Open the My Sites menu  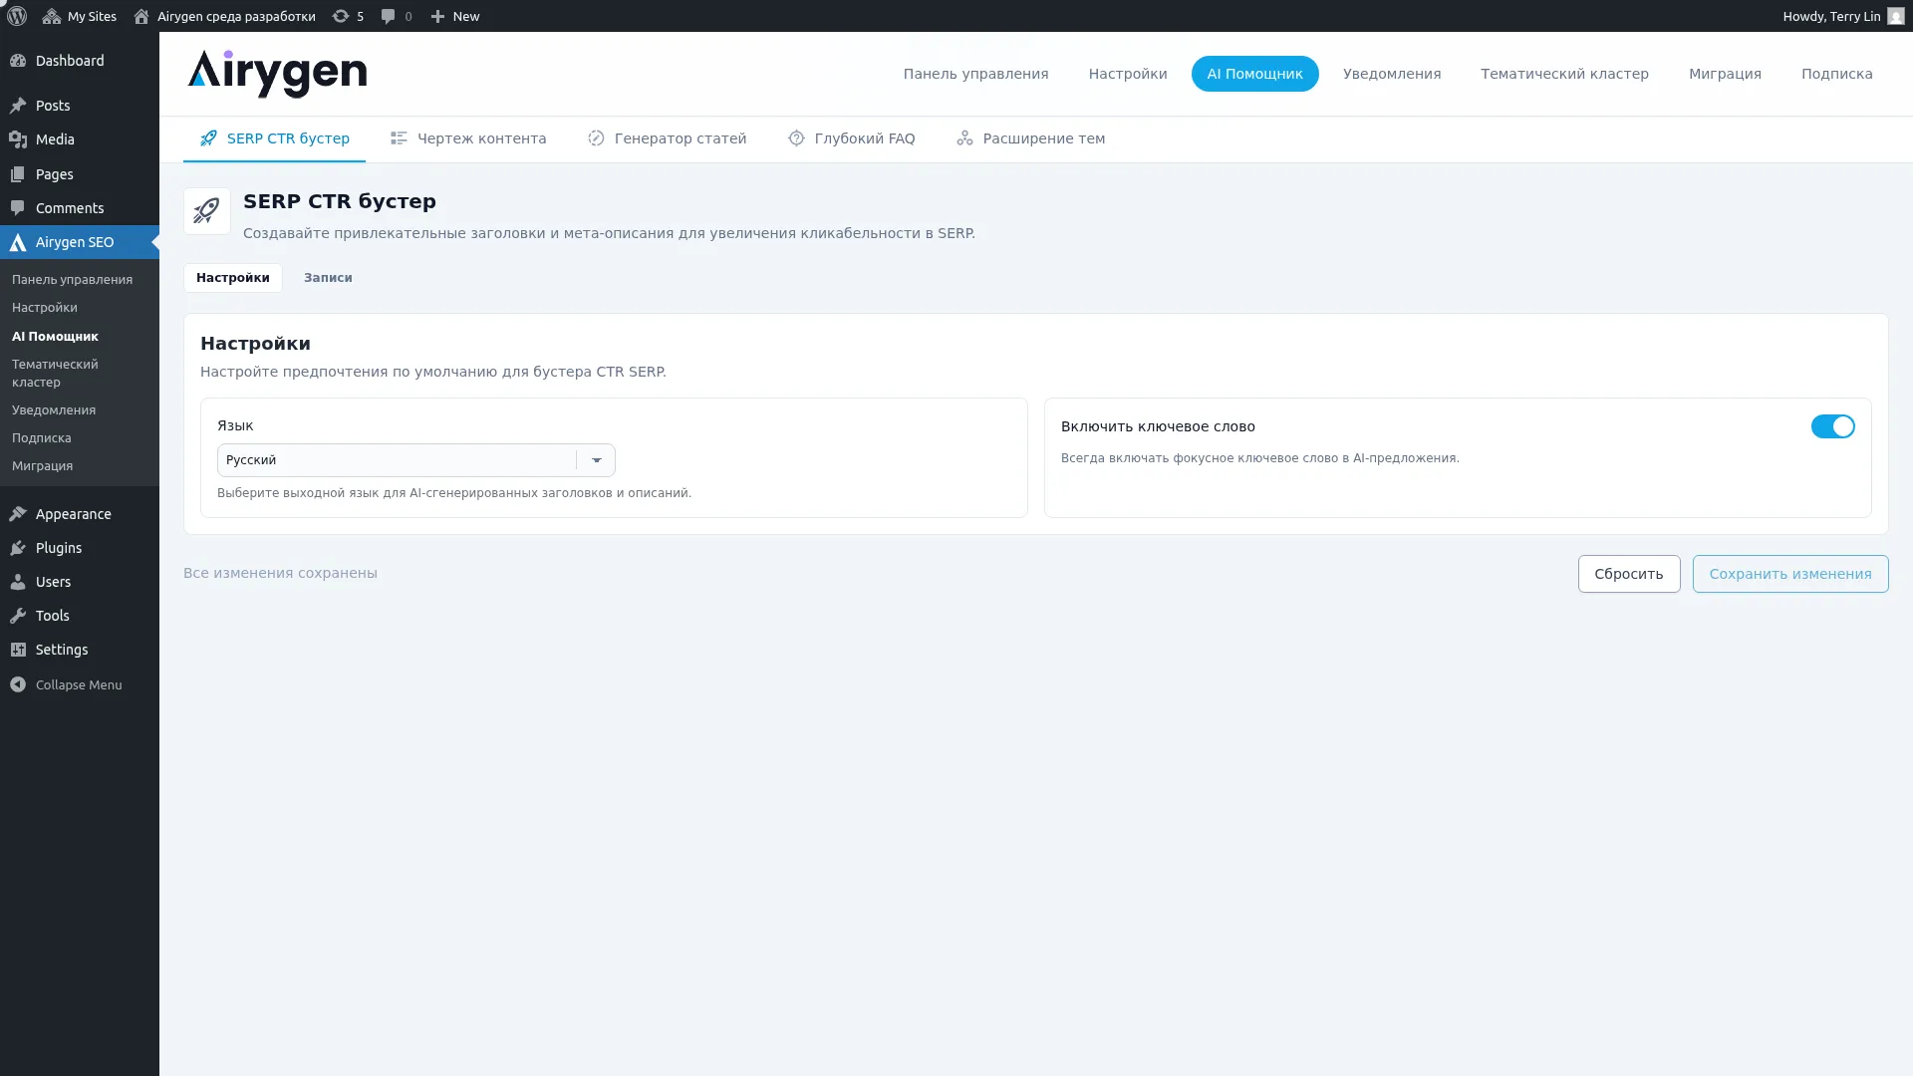pyautogui.click(x=80, y=16)
